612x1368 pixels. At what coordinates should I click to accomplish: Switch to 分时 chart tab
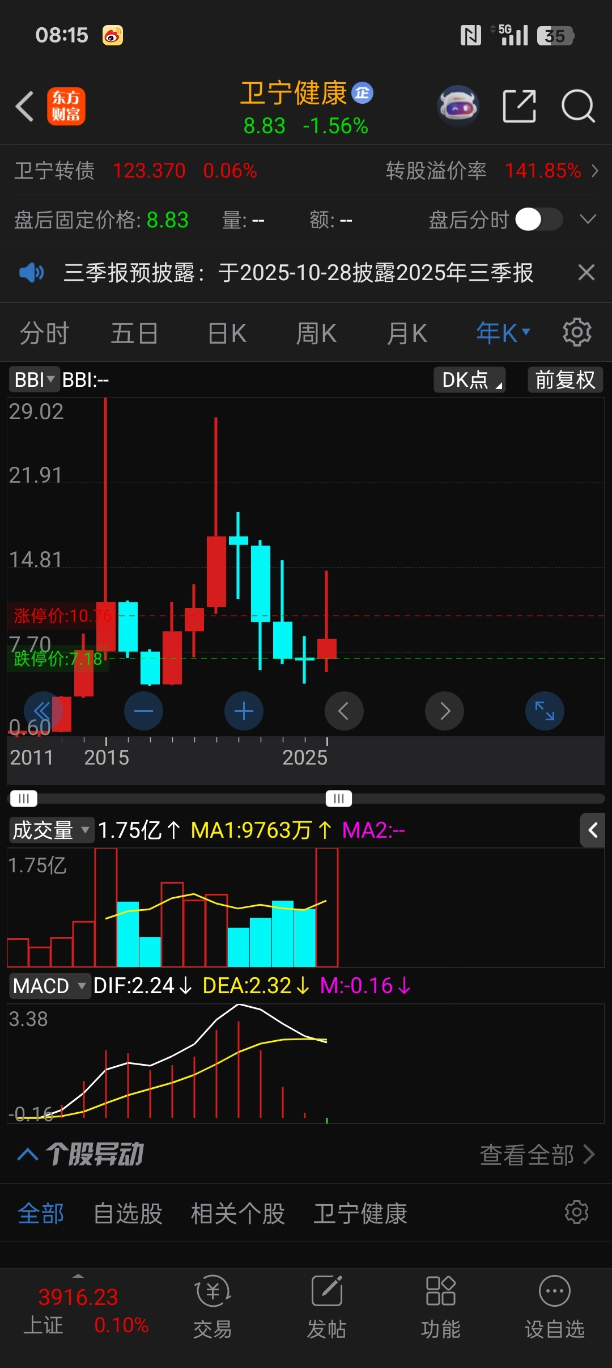45,333
